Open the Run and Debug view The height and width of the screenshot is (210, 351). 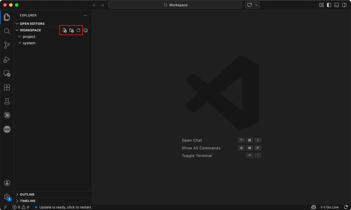pyautogui.click(x=7, y=59)
